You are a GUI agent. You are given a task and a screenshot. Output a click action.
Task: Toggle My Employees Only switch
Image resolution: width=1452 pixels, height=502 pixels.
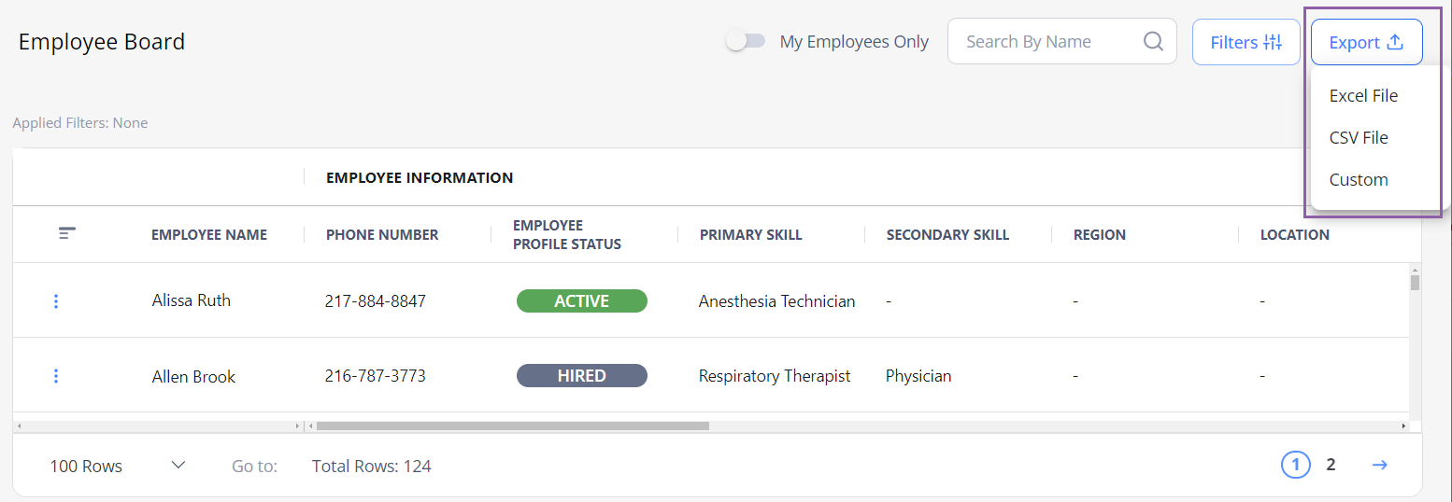click(746, 41)
